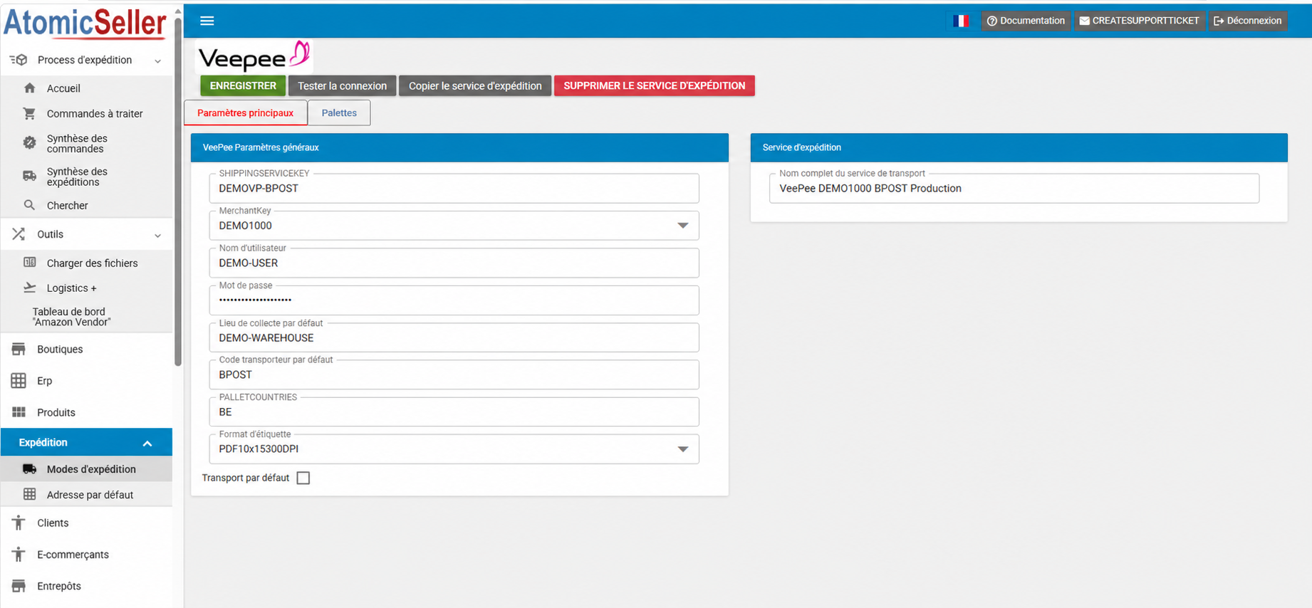
Task: Click the Entrepôts store icon
Action: tap(19, 586)
